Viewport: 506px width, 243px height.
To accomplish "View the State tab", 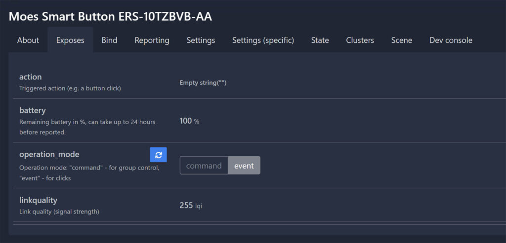I will (320, 40).
